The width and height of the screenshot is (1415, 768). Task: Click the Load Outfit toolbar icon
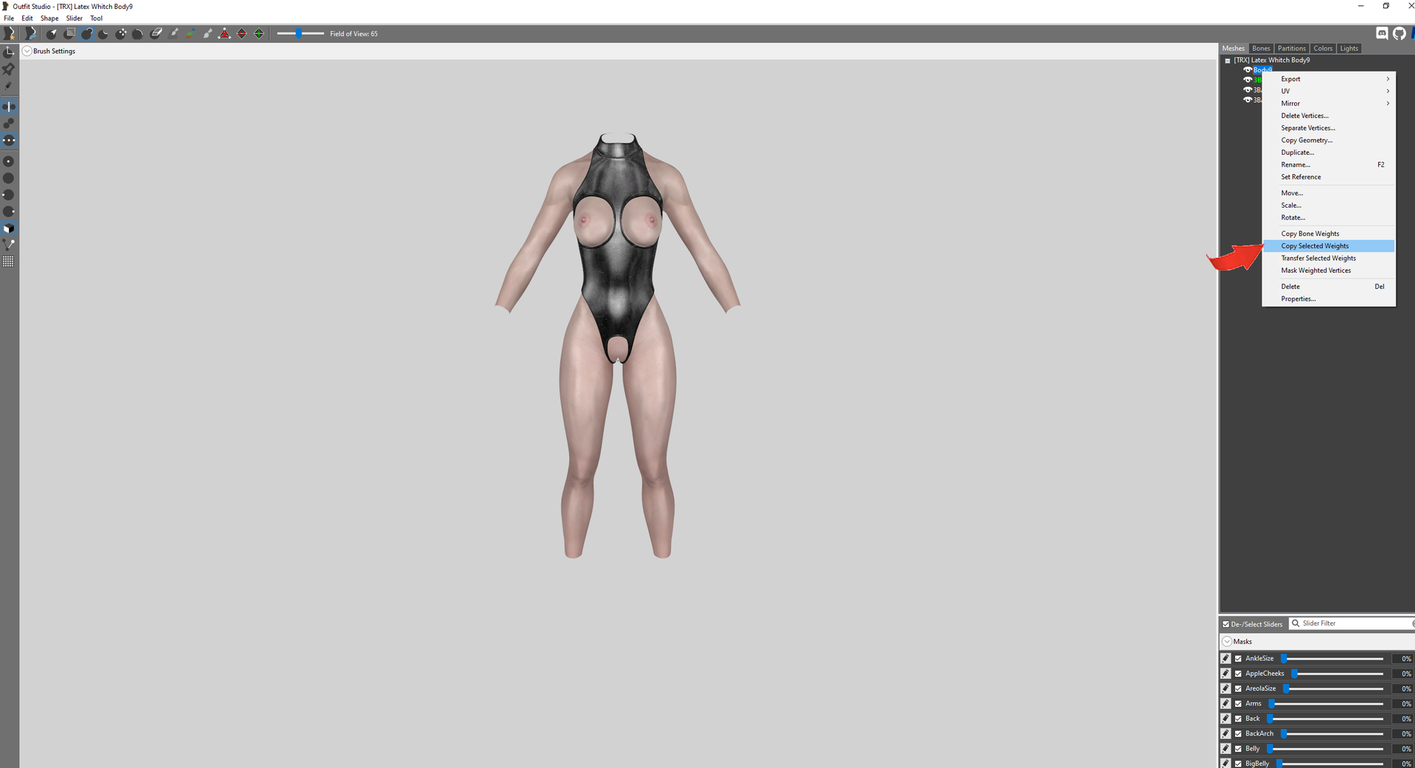tap(30, 33)
